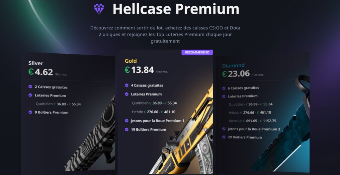Click the checkmark by Jetons pour la Roue Premium 1
Image resolution: width=340 pixels, height=175 pixels.
coord(127,121)
